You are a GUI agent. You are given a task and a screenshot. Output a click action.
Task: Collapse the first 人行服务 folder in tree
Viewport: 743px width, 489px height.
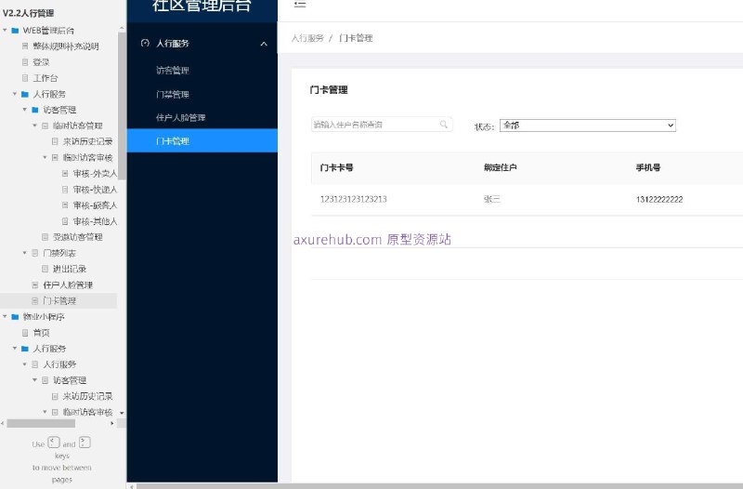[15, 94]
